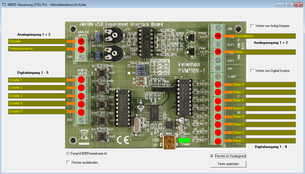Screen dimensions: 305x174
Task: Click the red Temperatursensor analog input indicator
Action: [81, 49]
